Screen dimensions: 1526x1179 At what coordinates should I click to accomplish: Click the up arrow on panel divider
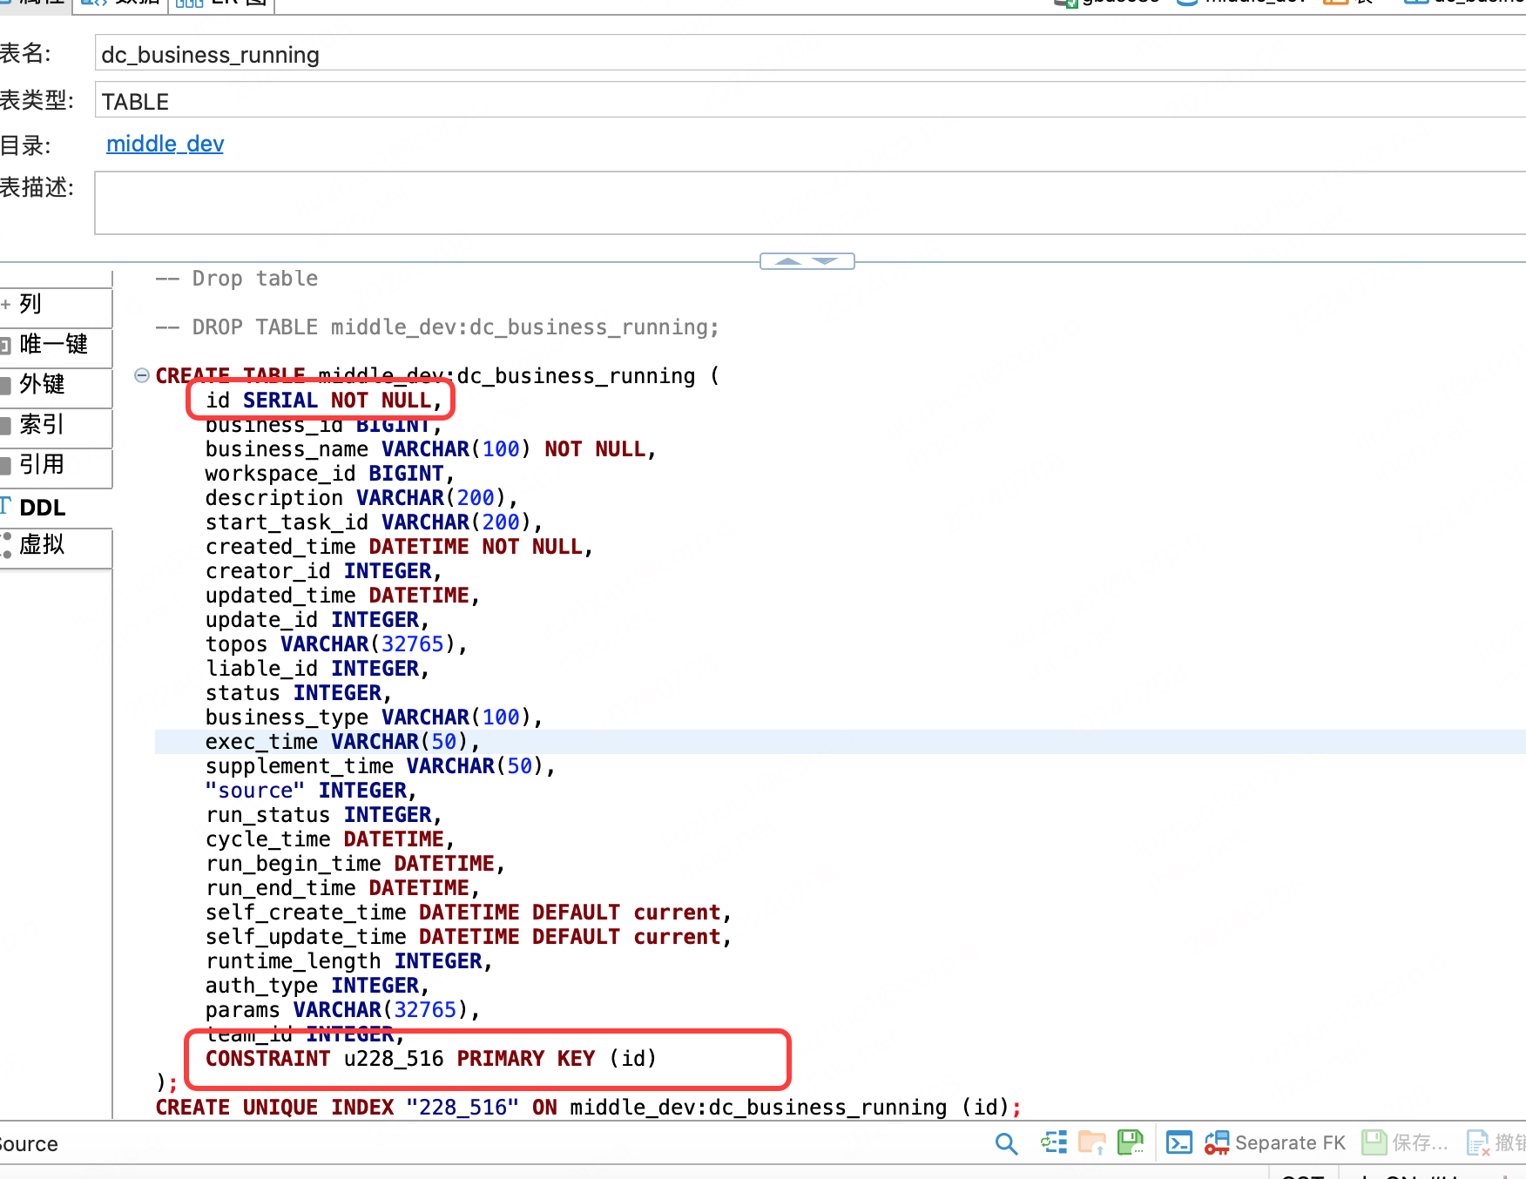[787, 261]
